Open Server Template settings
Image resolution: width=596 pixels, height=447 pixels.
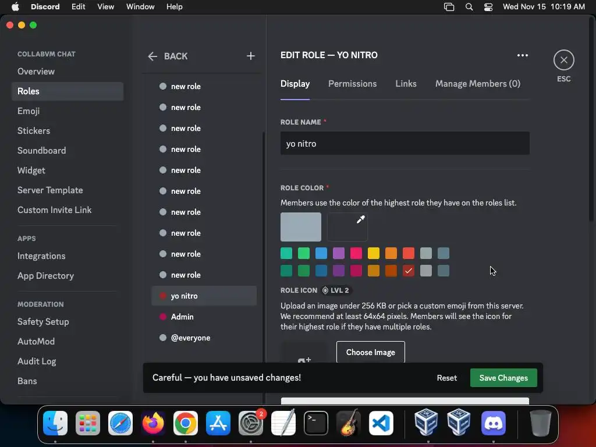click(68, 190)
